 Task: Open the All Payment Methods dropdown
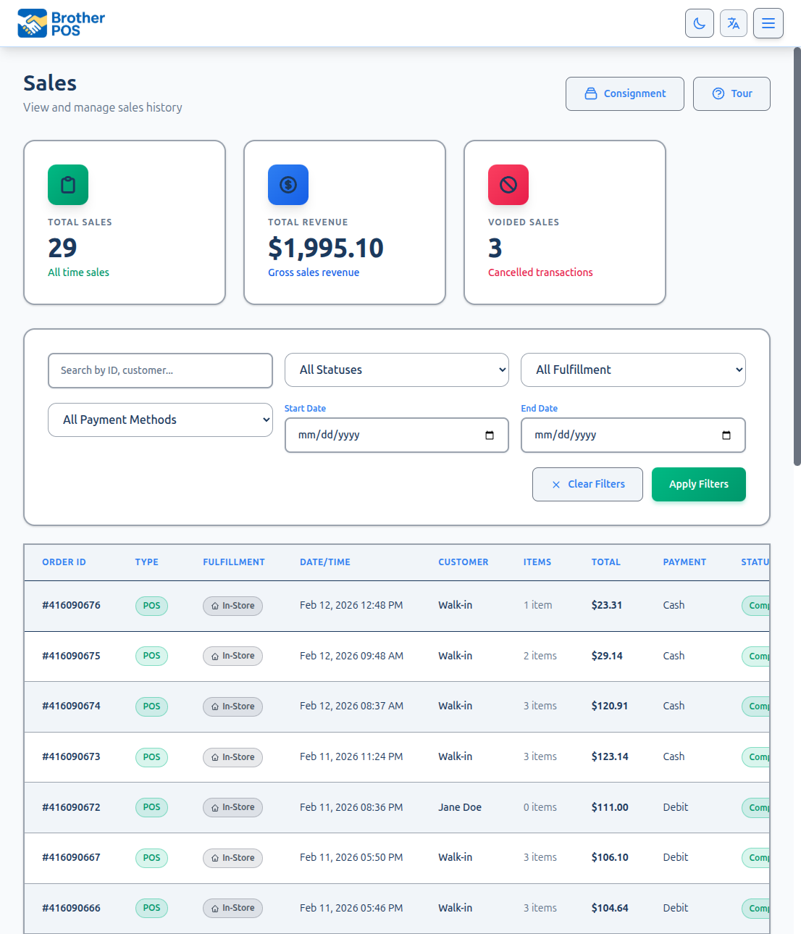[x=160, y=420]
